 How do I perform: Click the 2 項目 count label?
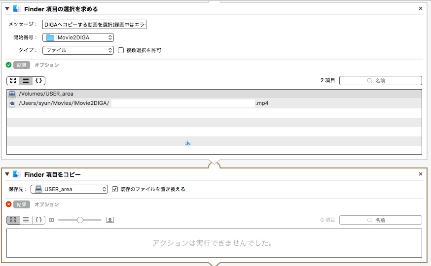[327, 80]
